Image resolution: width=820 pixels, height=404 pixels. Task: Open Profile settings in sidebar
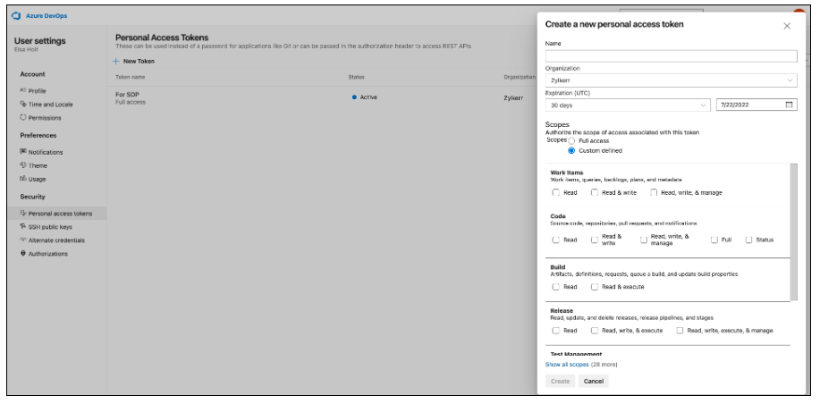tap(38, 91)
